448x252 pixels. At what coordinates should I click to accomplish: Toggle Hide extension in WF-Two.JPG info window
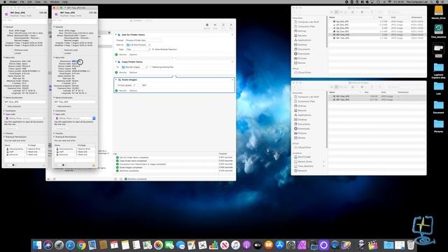[x=56, y=106]
